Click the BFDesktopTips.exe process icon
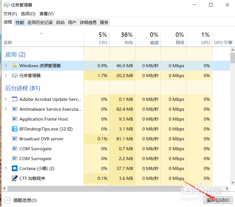This screenshot has height=207, width=235. [x=15, y=129]
